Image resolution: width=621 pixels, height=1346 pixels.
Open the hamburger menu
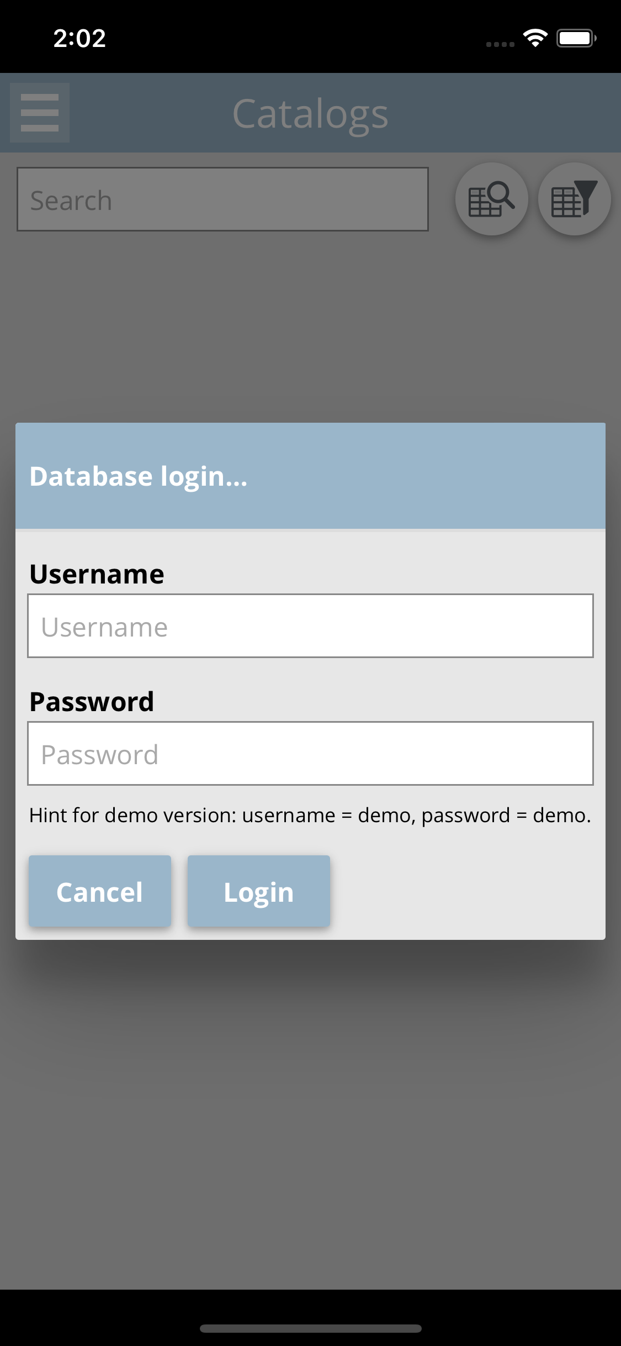(x=40, y=113)
